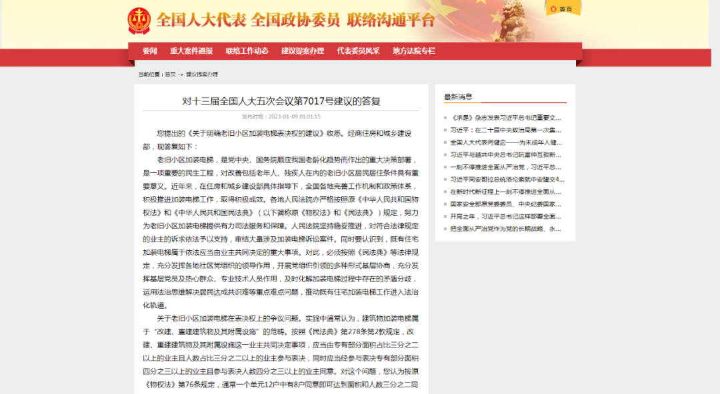Switch to 地方法院专栏 section
Image resolution: width=720 pixels, height=394 pixels.
click(413, 51)
